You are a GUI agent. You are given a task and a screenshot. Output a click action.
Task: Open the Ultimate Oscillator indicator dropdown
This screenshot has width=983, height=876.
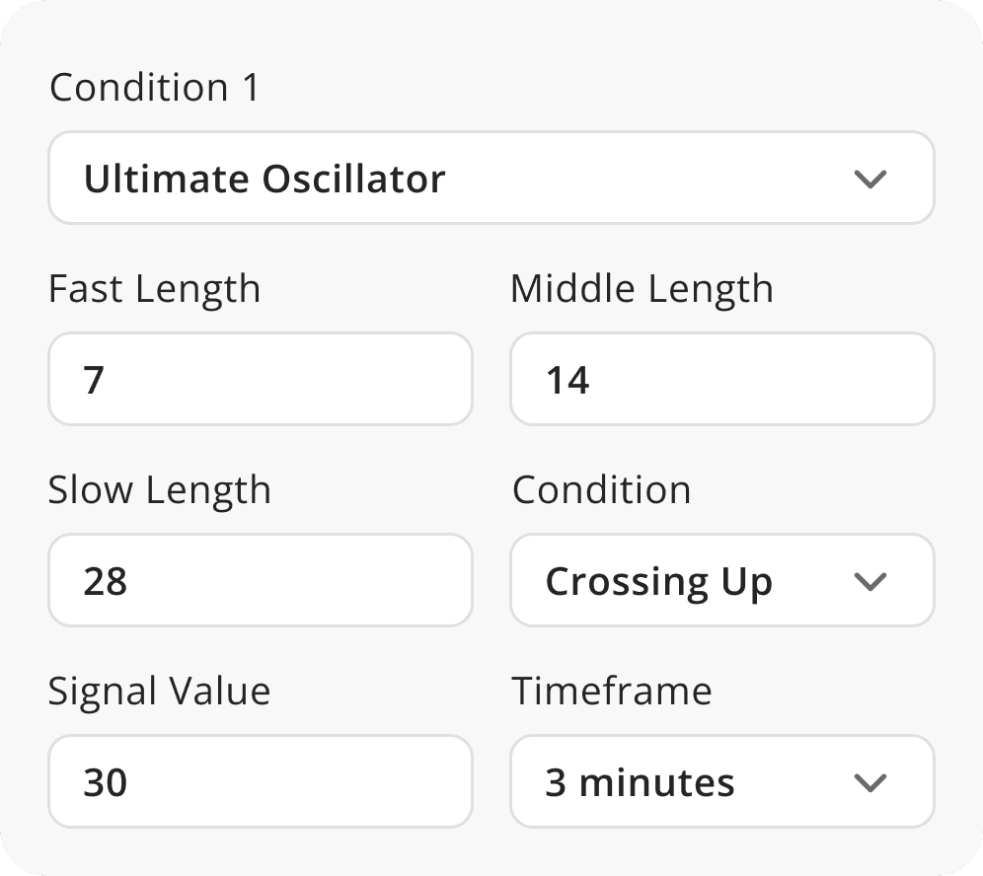[x=491, y=179]
